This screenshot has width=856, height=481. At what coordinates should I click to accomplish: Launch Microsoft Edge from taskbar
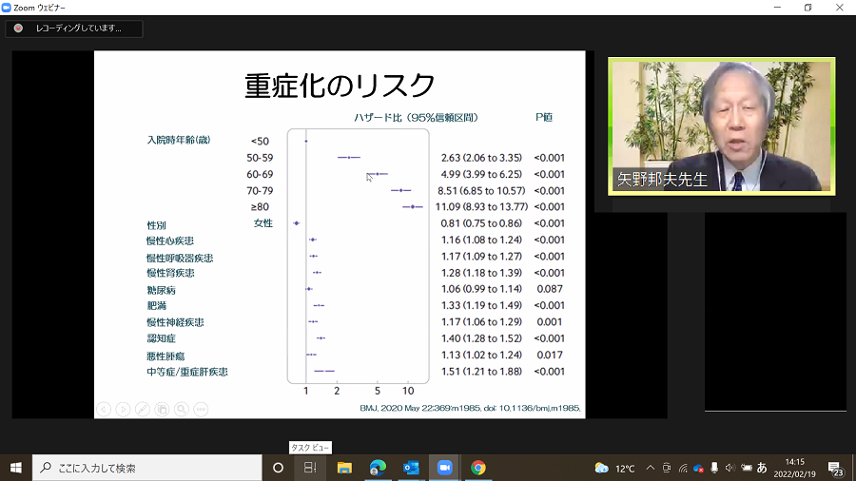coord(378,468)
